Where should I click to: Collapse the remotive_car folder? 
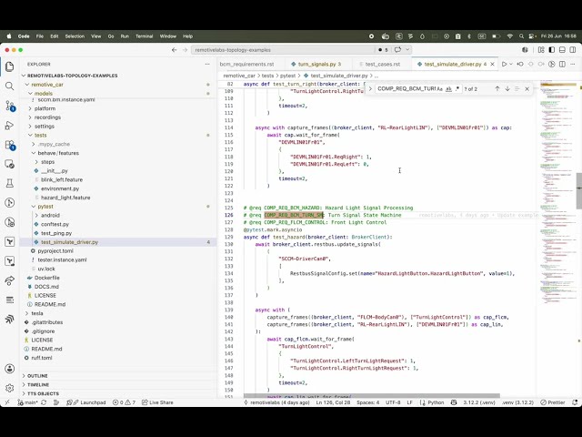click(47, 85)
